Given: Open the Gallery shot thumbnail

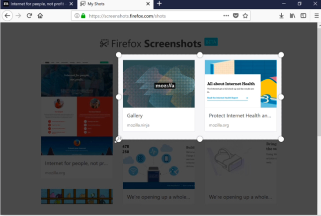Looking at the screenshot, I should 159,84.
